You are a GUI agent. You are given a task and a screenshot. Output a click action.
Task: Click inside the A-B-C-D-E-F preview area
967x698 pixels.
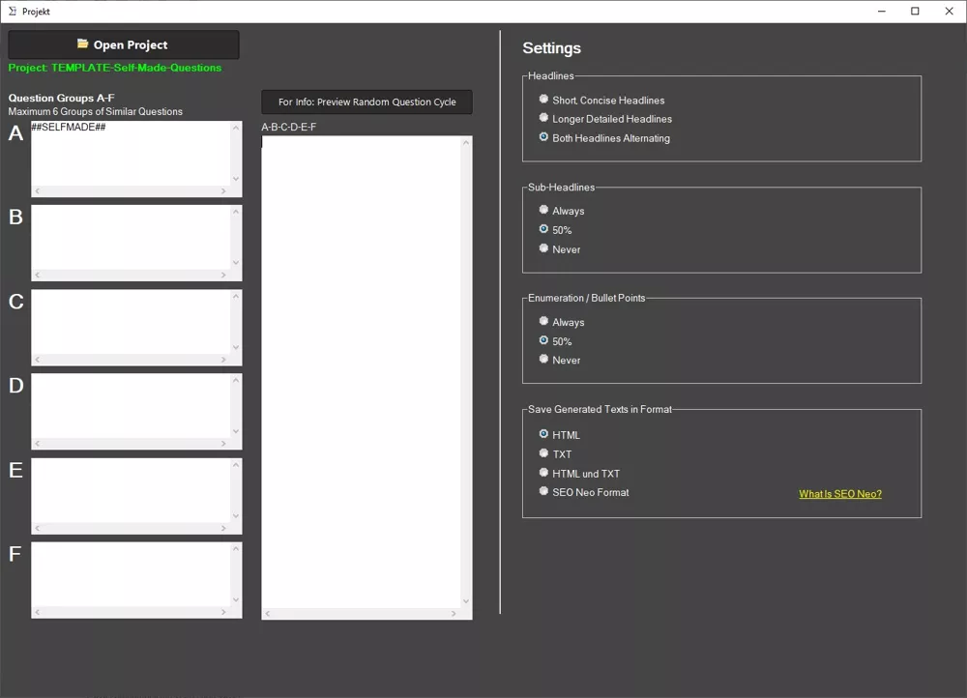pos(361,372)
